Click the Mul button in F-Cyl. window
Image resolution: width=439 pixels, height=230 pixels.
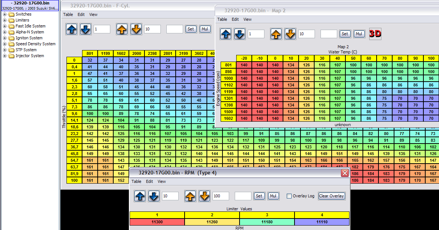pyautogui.click(x=204, y=29)
